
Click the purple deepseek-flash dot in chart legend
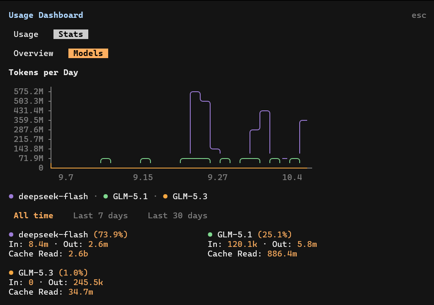(x=11, y=196)
